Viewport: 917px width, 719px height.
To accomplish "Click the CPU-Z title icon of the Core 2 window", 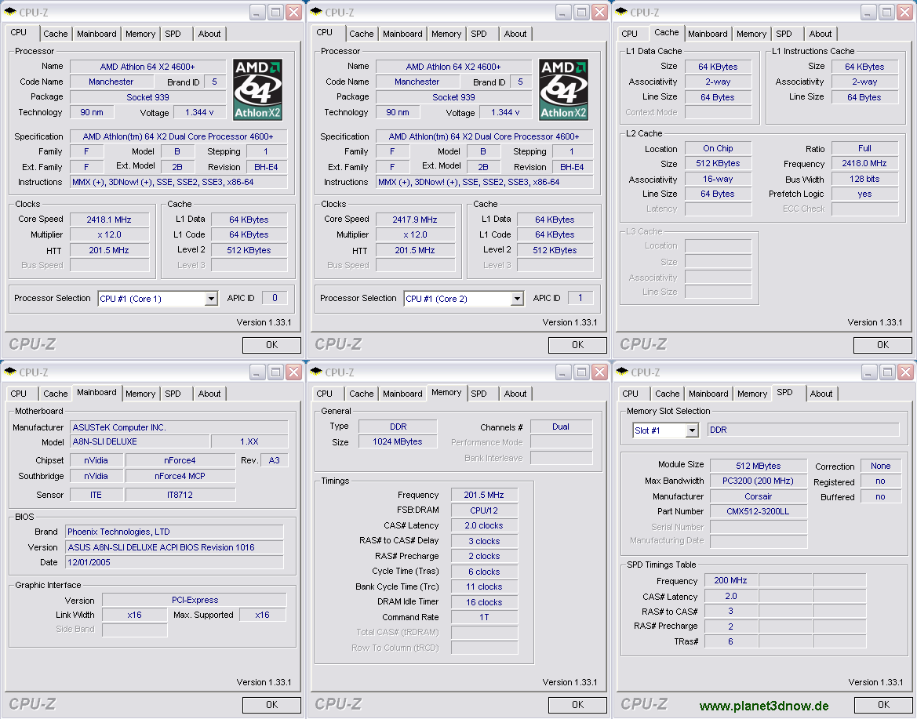I will pyautogui.click(x=316, y=12).
